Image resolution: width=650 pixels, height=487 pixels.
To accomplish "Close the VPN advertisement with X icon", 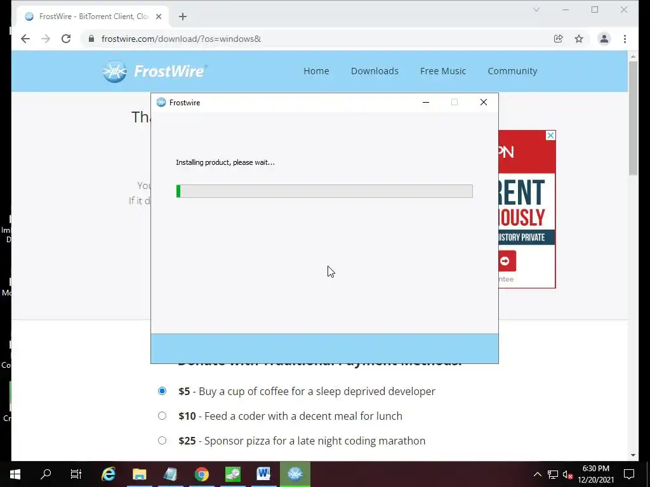I will pyautogui.click(x=550, y=136).
